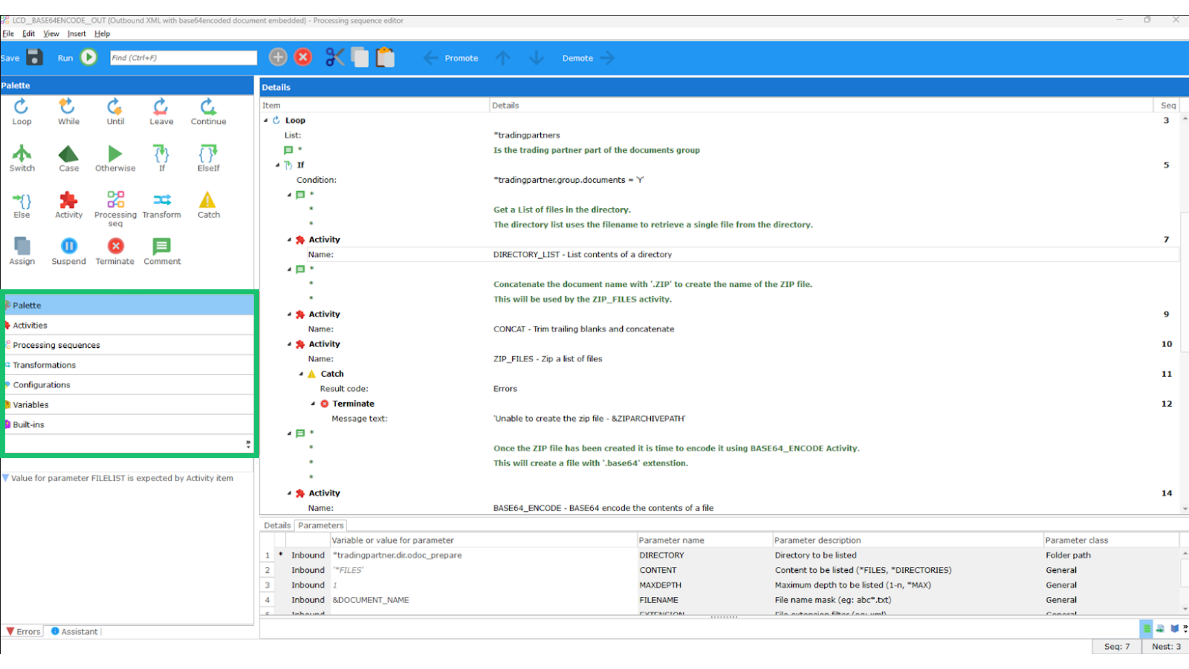
Task: Open the Assistant tab
Action: (74, 631)
